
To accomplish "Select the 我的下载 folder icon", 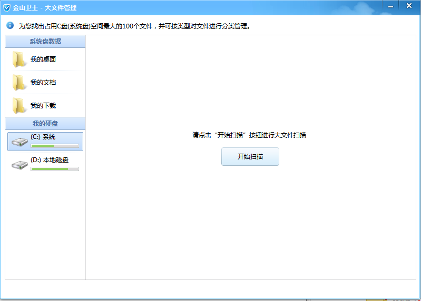I will click(x=19, y=106).
